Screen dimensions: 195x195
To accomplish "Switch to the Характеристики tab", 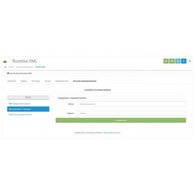I will point(62,81).
